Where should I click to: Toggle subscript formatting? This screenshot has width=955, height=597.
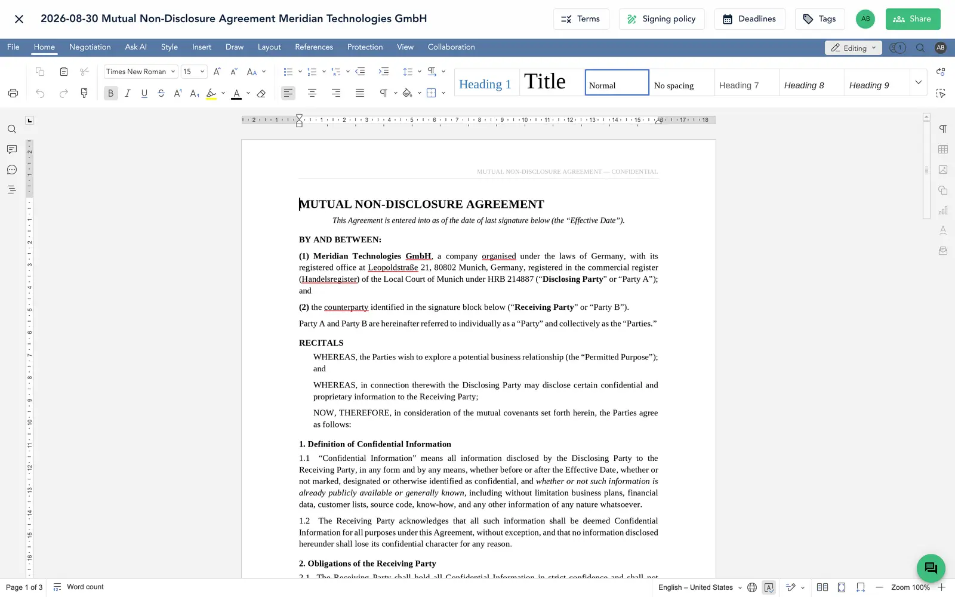tap(195, 93)
